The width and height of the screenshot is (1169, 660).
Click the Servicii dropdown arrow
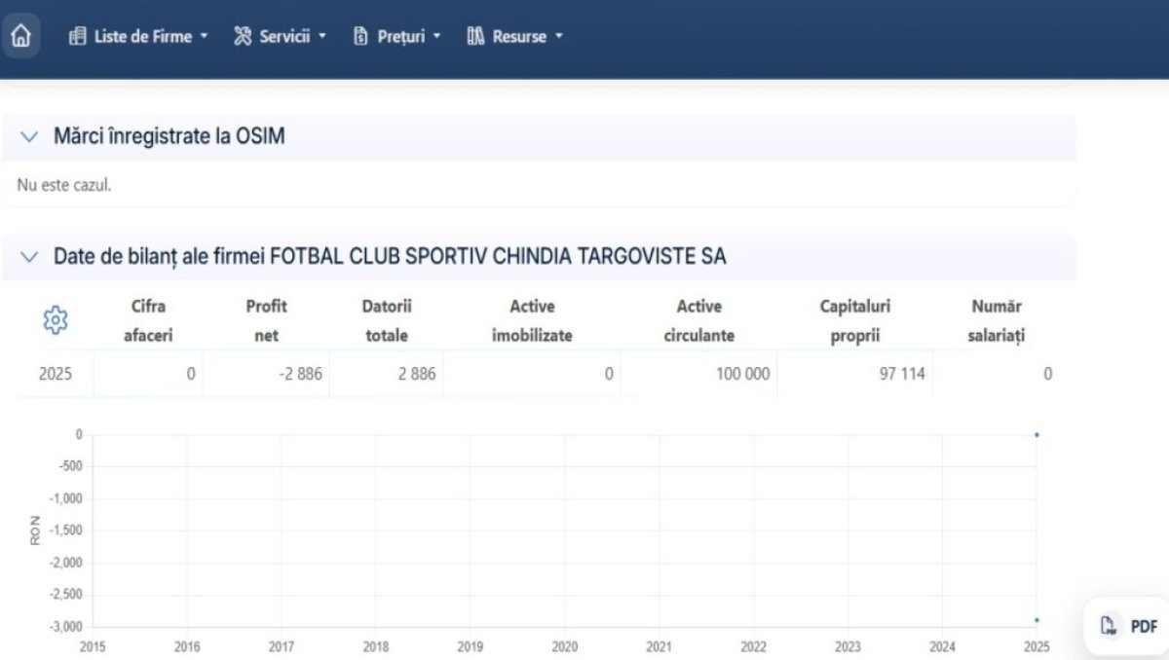coord(321,37)
